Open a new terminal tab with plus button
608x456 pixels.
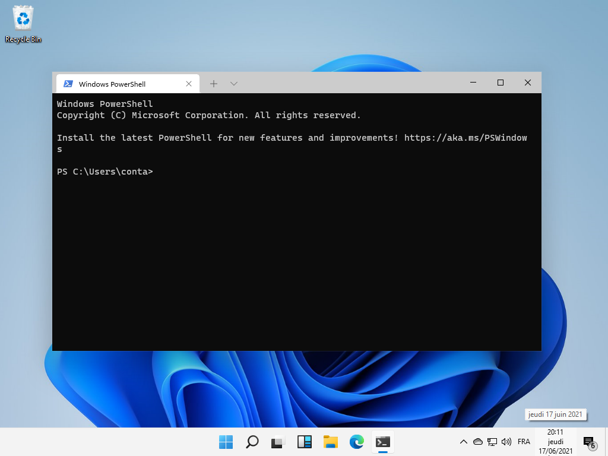click(x=214, y=83)
